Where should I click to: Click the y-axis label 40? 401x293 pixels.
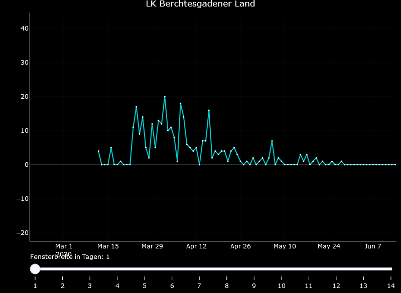[24, 29]
